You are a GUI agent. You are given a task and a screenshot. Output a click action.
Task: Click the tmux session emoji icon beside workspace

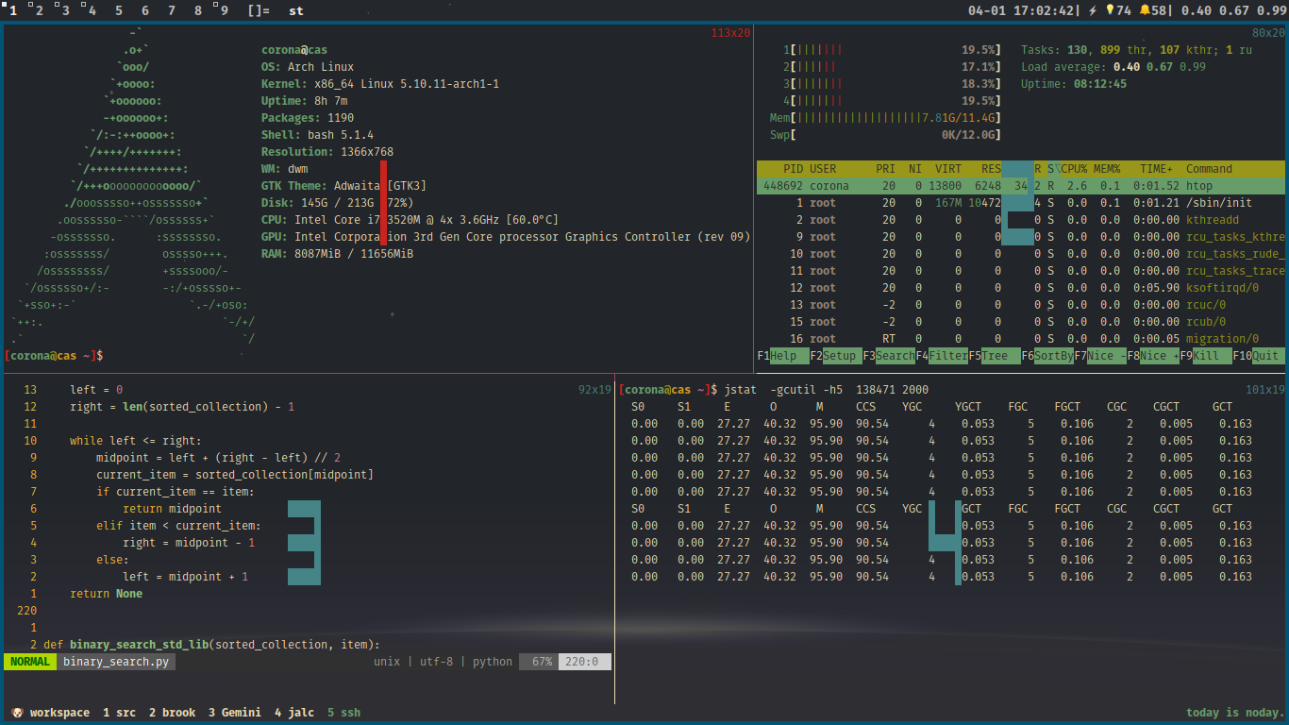pos(17,713)
